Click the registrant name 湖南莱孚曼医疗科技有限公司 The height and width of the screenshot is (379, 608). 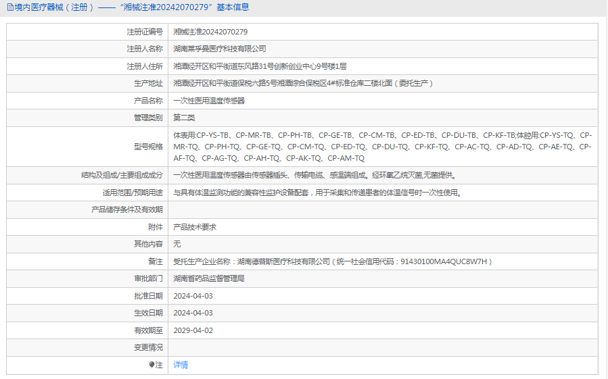pos(220,49)
